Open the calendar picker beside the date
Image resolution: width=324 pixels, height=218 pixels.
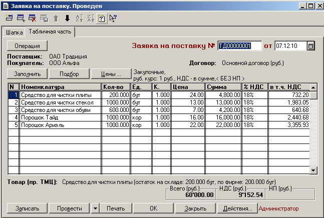click(x=310, y=46)
